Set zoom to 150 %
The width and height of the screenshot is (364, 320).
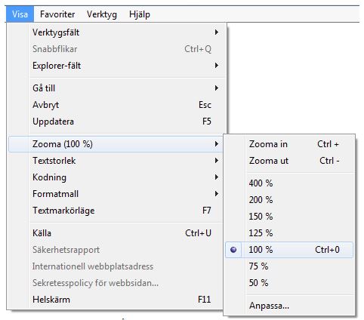pos(289,217)
